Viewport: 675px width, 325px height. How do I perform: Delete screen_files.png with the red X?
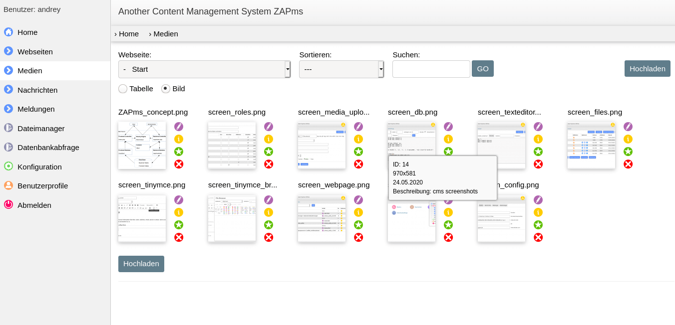point(628,164)
